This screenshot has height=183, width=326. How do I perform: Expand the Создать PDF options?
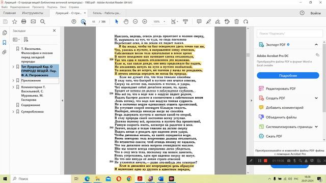(316, 98)
